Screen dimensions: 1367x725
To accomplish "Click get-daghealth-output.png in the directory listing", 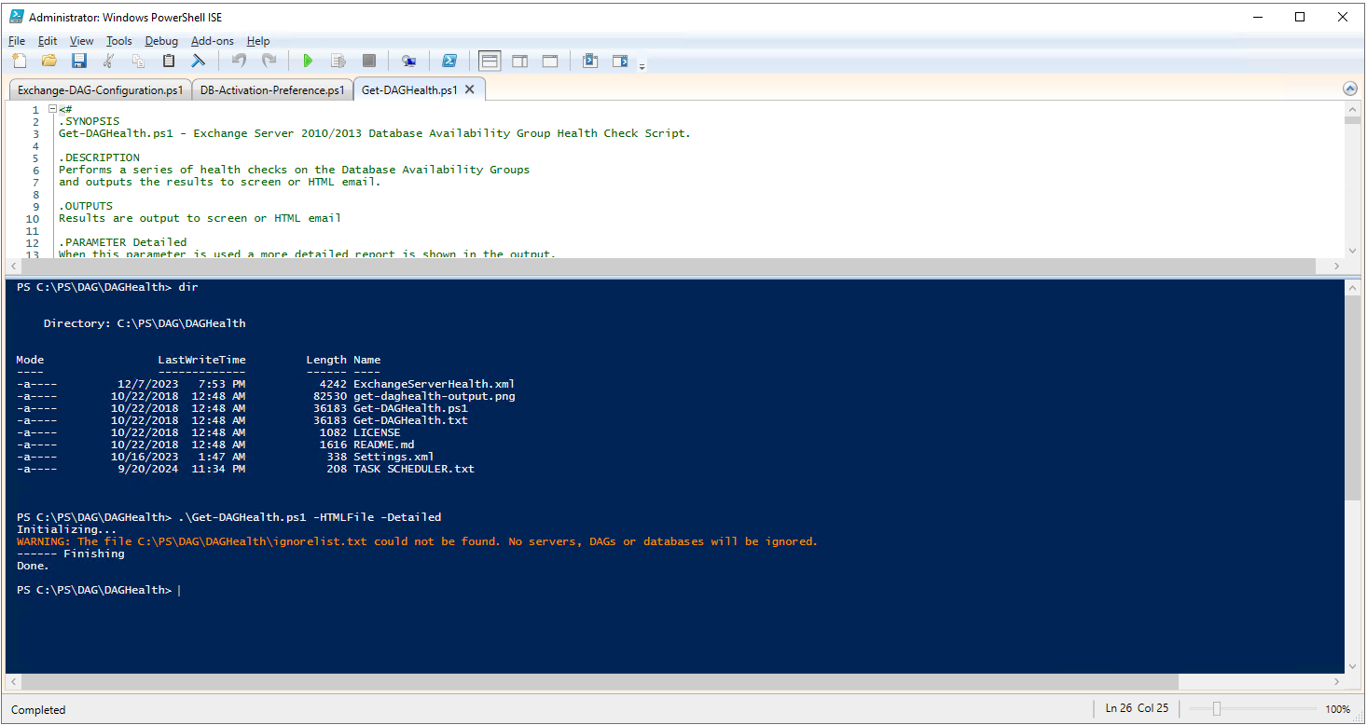I will (x=434, y=396).
